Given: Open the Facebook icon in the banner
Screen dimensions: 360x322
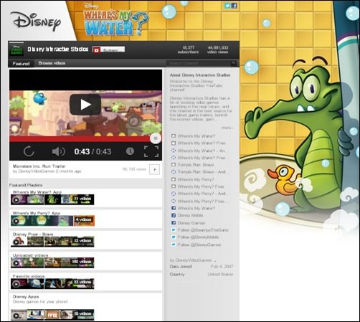Looking at the screenshot, I should coord(234,6).
